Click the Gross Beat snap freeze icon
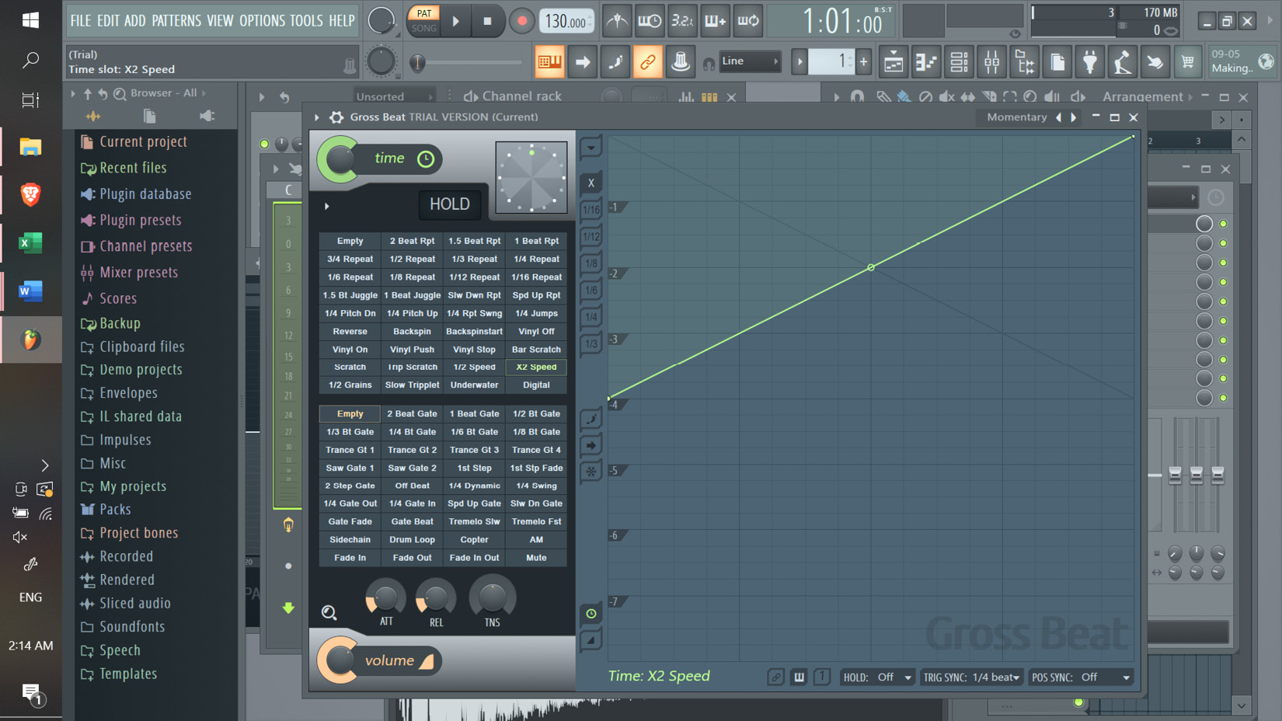The image size is (1282, 721). 590,471
